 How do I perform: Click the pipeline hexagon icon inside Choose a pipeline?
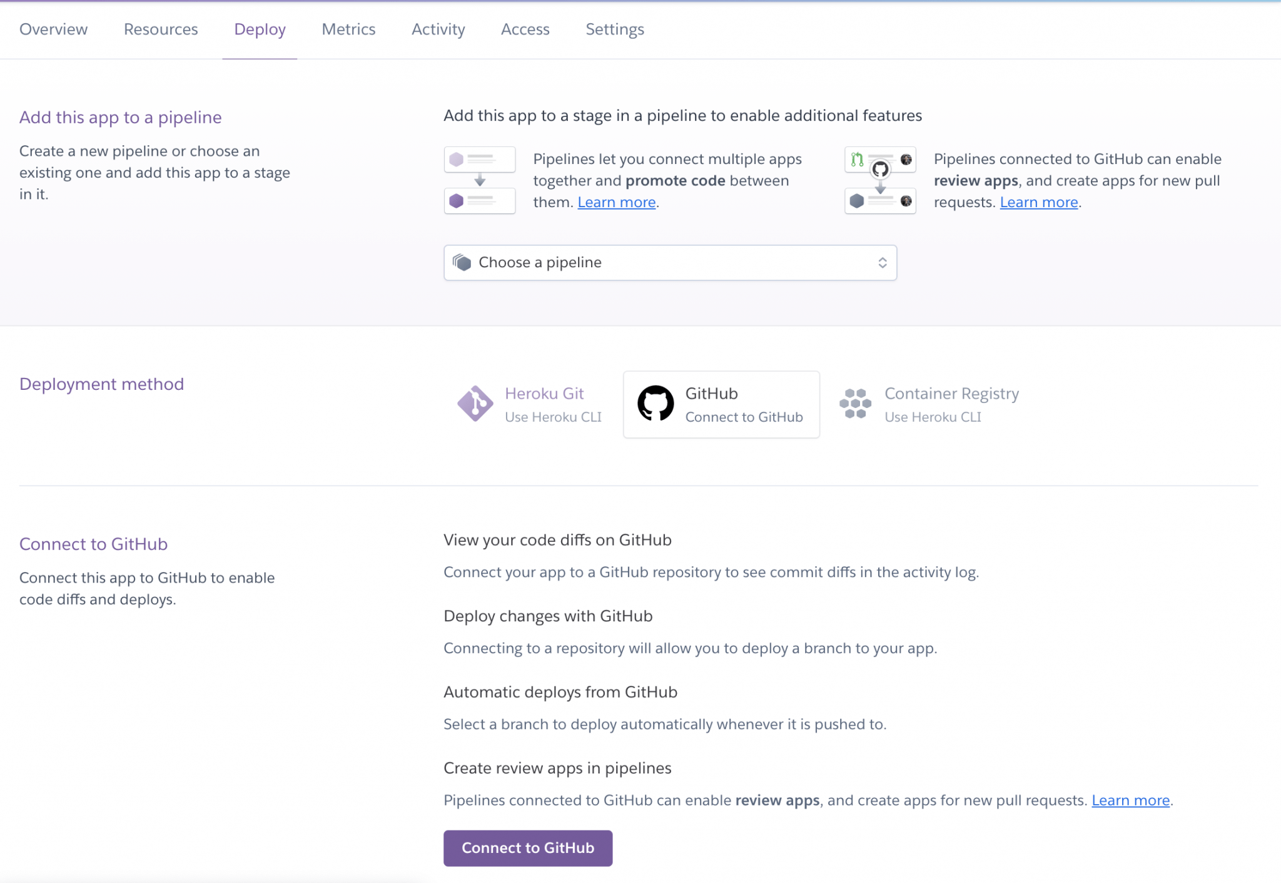tap(463, 262)
